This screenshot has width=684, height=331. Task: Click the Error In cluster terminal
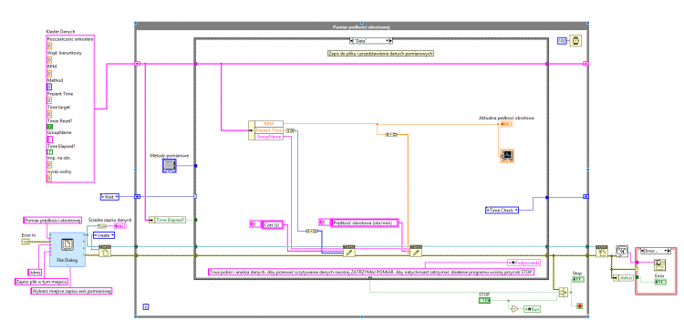[26, 241]
